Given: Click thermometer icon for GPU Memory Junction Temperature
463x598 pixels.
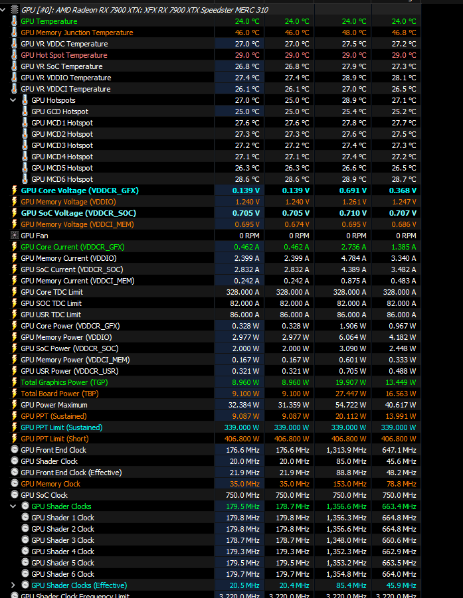Looking at the screenshot, I should tap(14, 33).
